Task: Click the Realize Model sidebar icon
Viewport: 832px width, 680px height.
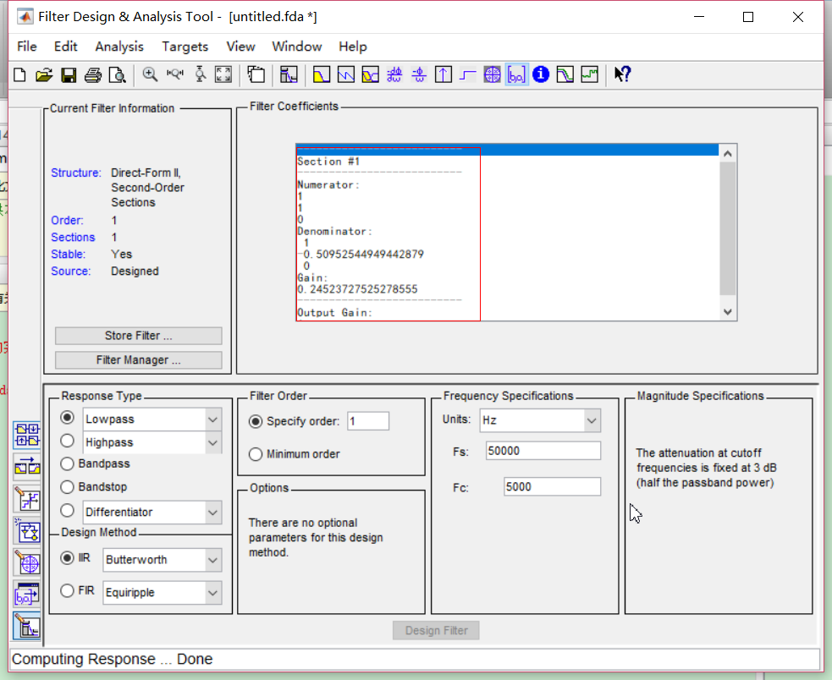Action: click(x=26, y=531)
